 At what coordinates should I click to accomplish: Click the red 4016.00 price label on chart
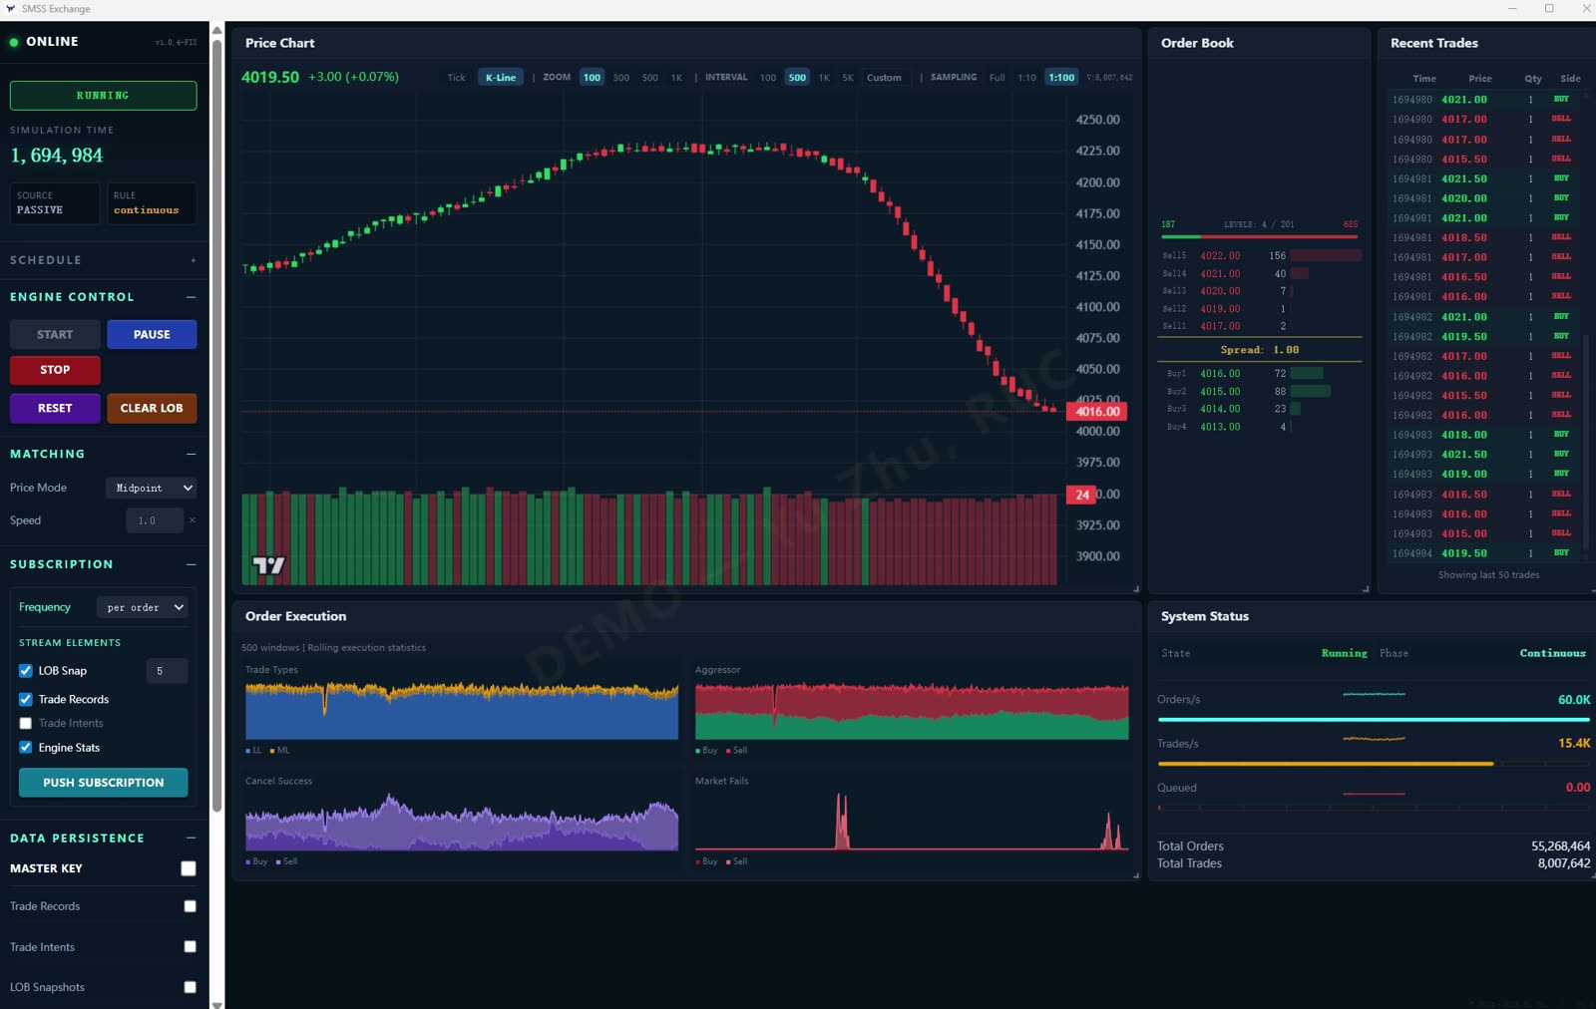(x=1096, y=411)
